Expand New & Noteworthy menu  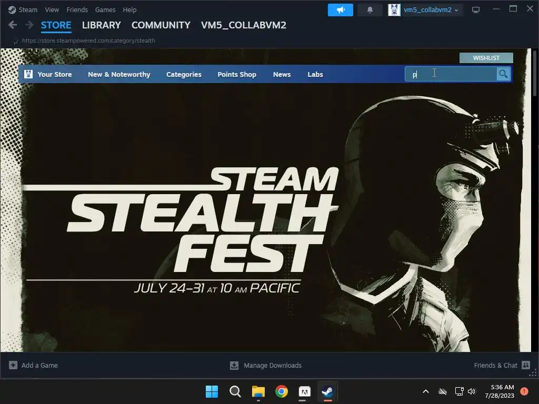click(119, 74)
